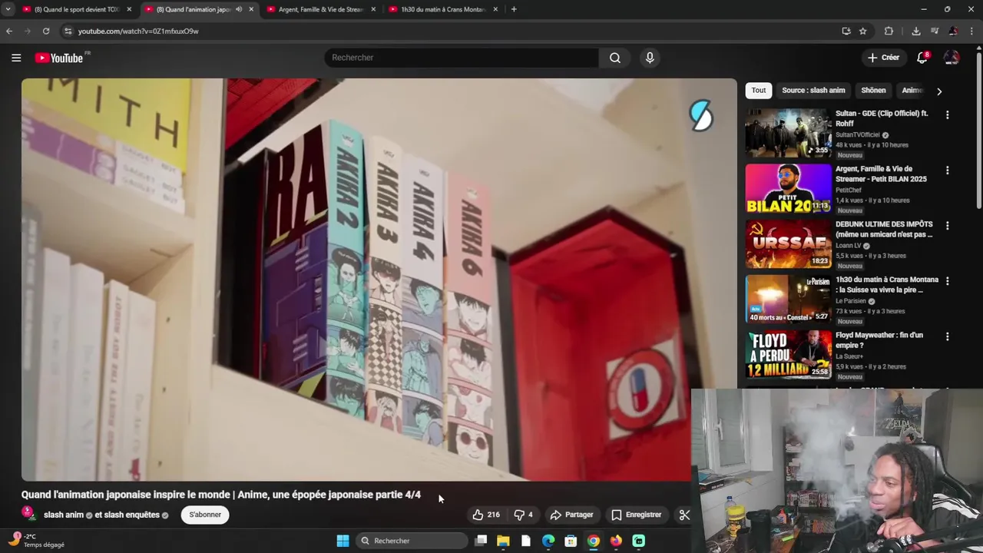This screenshot has height=553, width=983.
Task: Reload the page in Chrome
Action: pos(46,31)
